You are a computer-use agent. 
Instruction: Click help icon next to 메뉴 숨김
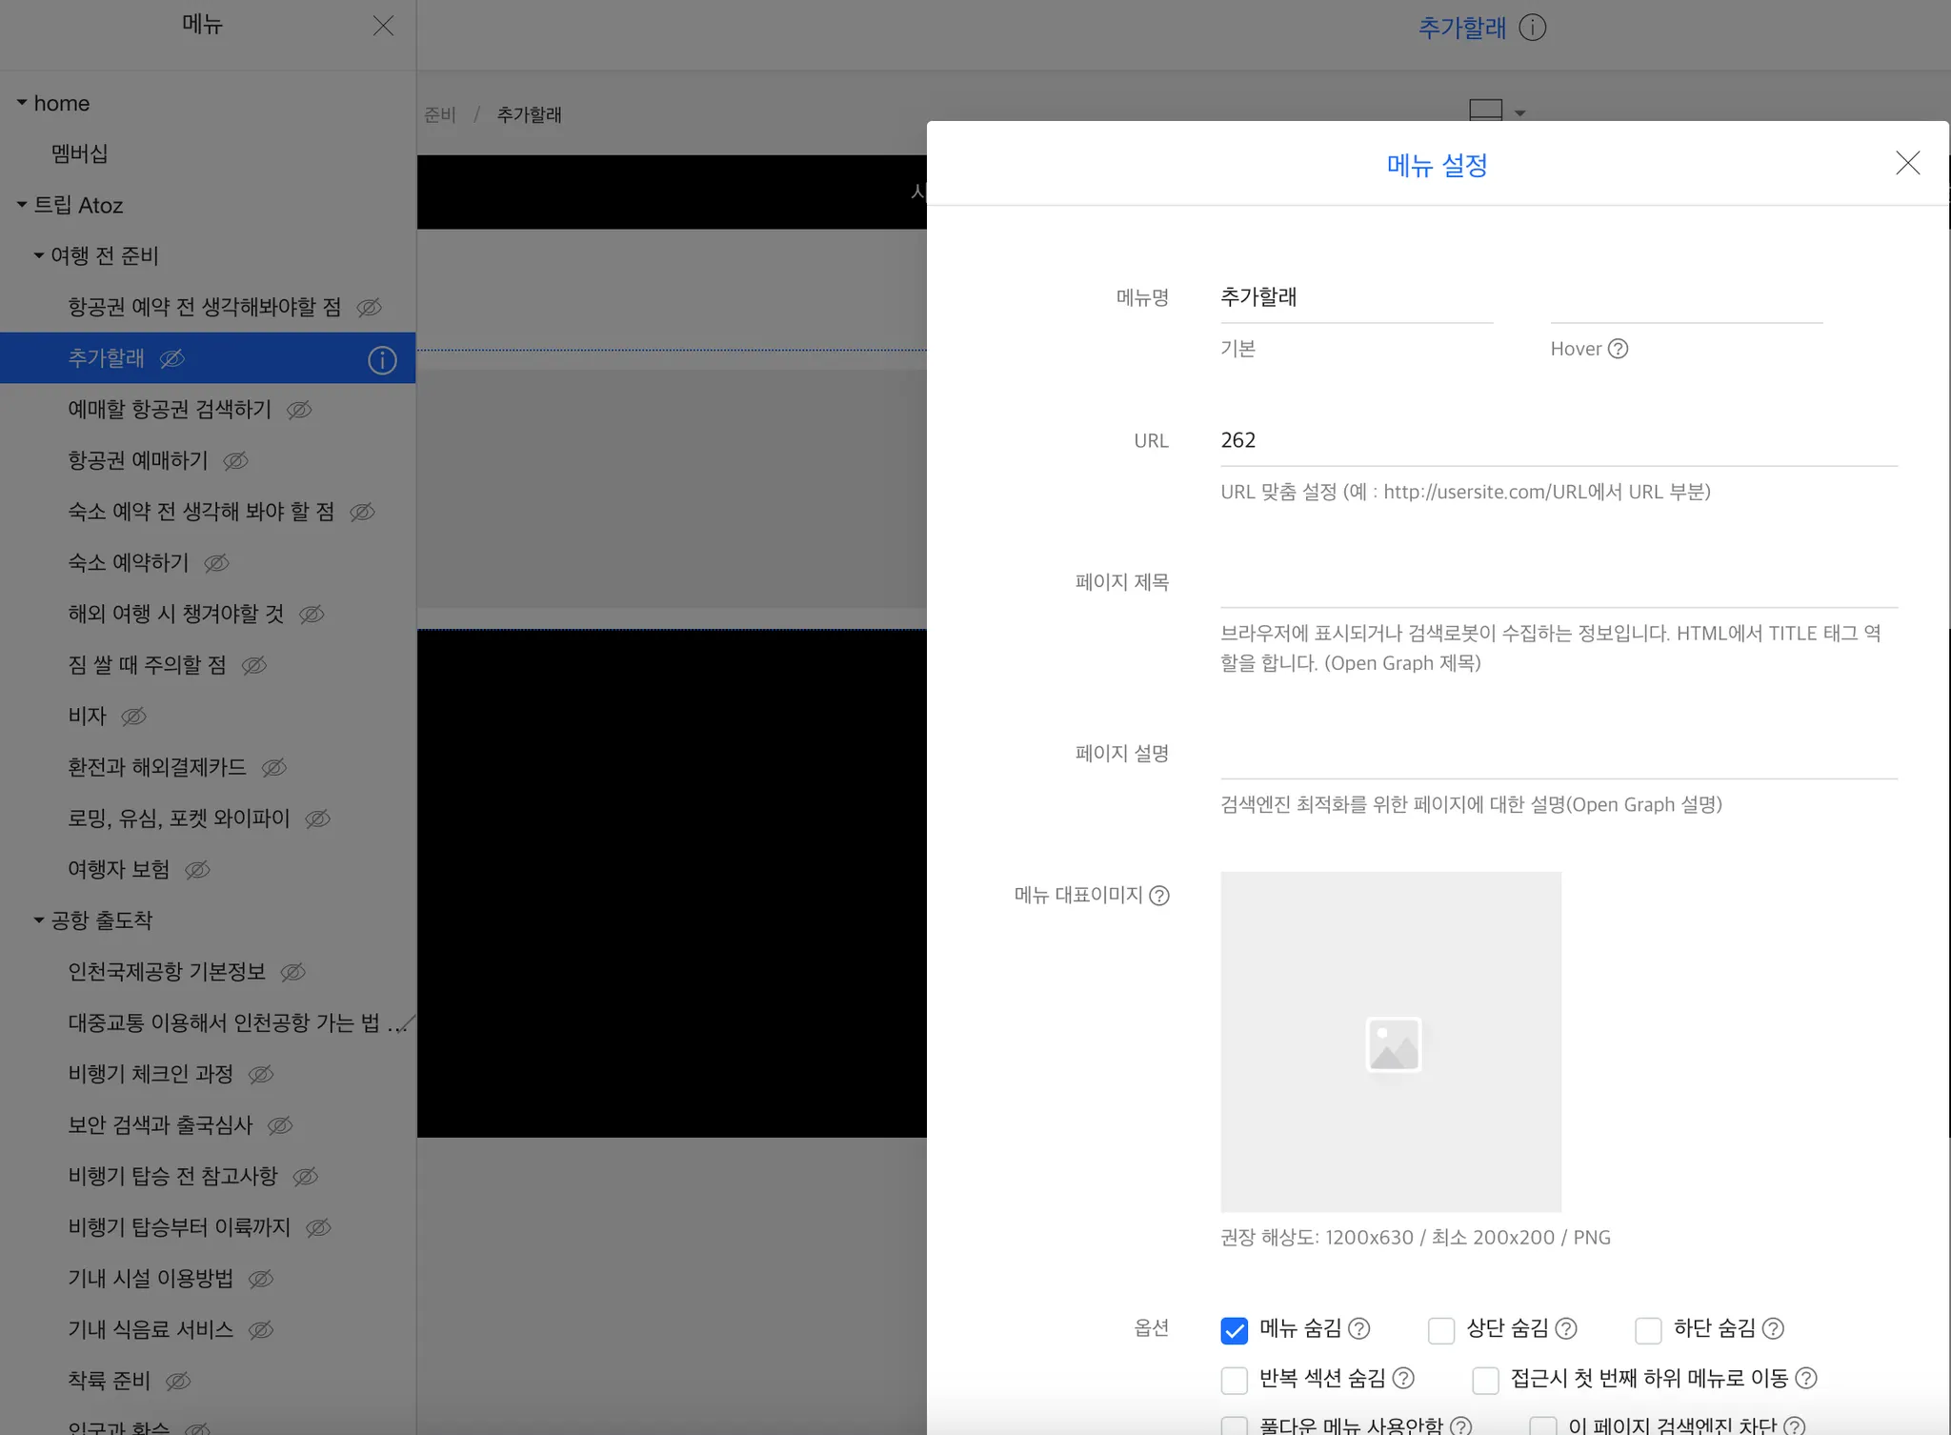(x=1359, y=1328)
